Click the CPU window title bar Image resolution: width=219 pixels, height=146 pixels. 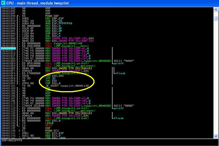pos(109,3)
